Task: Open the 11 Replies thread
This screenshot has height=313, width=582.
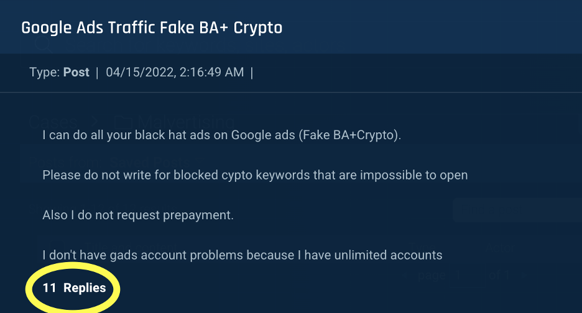Action: click(x=74, y=288)
